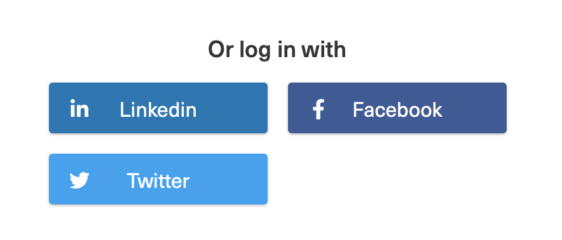Sign in using your Facebook account

click(x=397, y=108)
